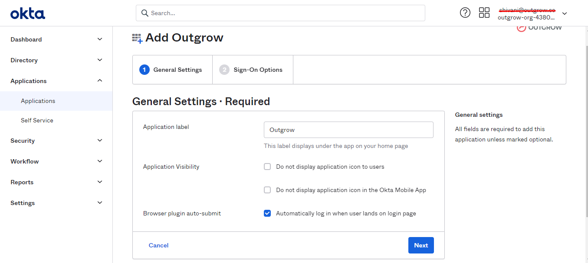Click the Application label text field

click(x=348, y=130)
